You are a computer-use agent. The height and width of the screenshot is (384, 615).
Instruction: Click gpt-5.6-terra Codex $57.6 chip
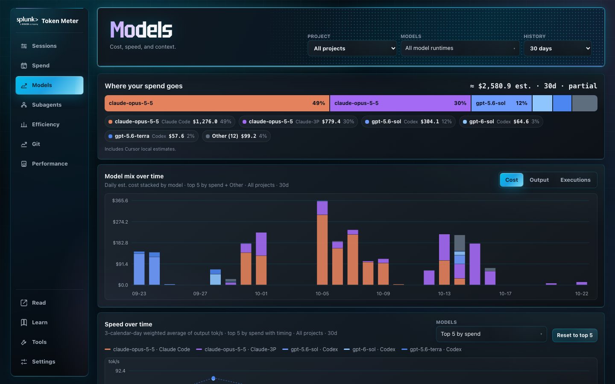152,136
